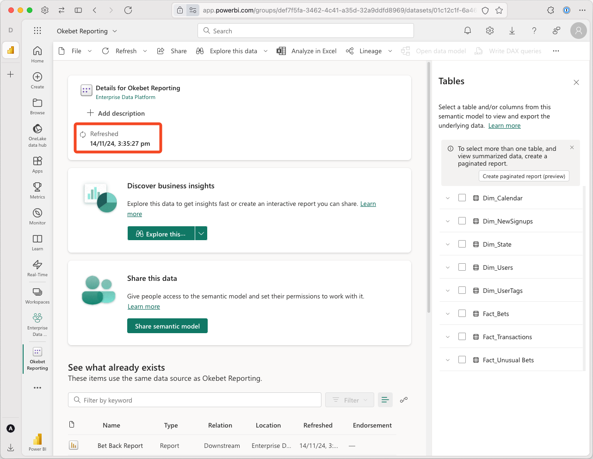Open the OneLake data hub
The height and width of the screenshot is (459, 593).
37,135
